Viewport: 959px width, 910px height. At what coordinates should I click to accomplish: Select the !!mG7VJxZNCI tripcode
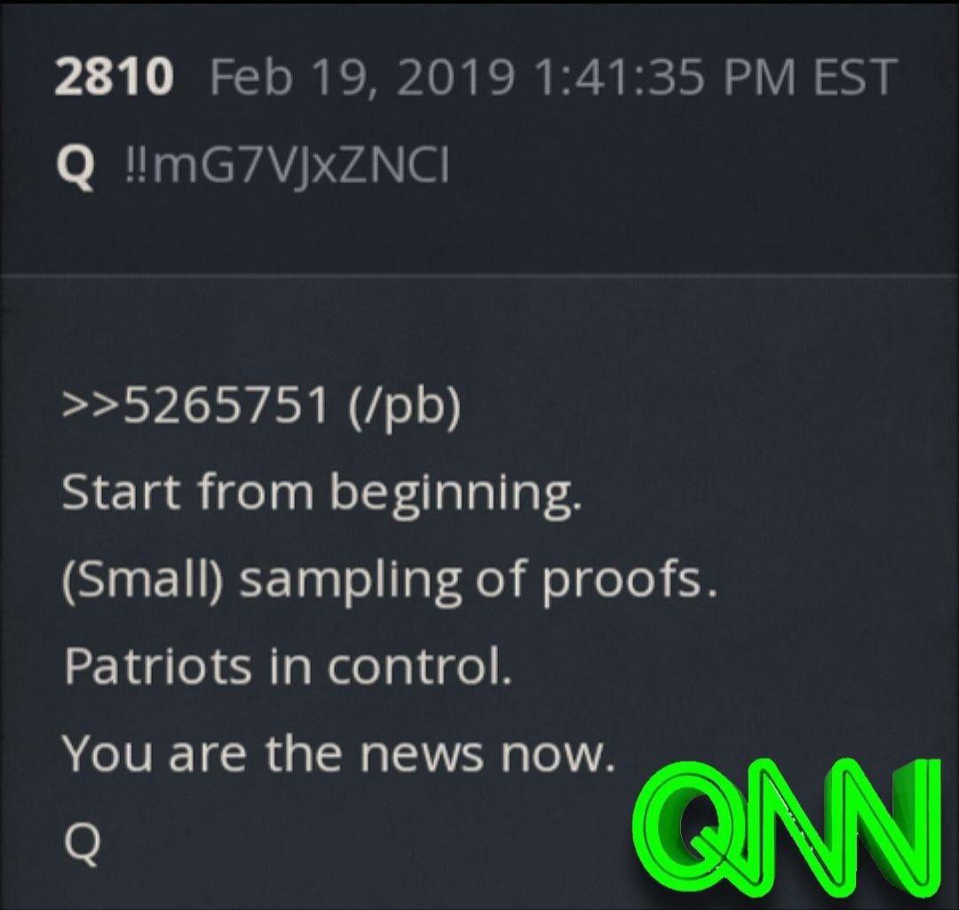point(286,166)
